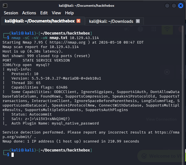186x165 pixels.
Task: Click the command prompt cursor at the bottom
Action: click(x=13, y=155)
